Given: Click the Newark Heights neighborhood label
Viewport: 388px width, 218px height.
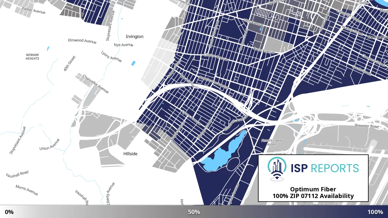Looking at the screenshot, I should [x=32, y=57].
